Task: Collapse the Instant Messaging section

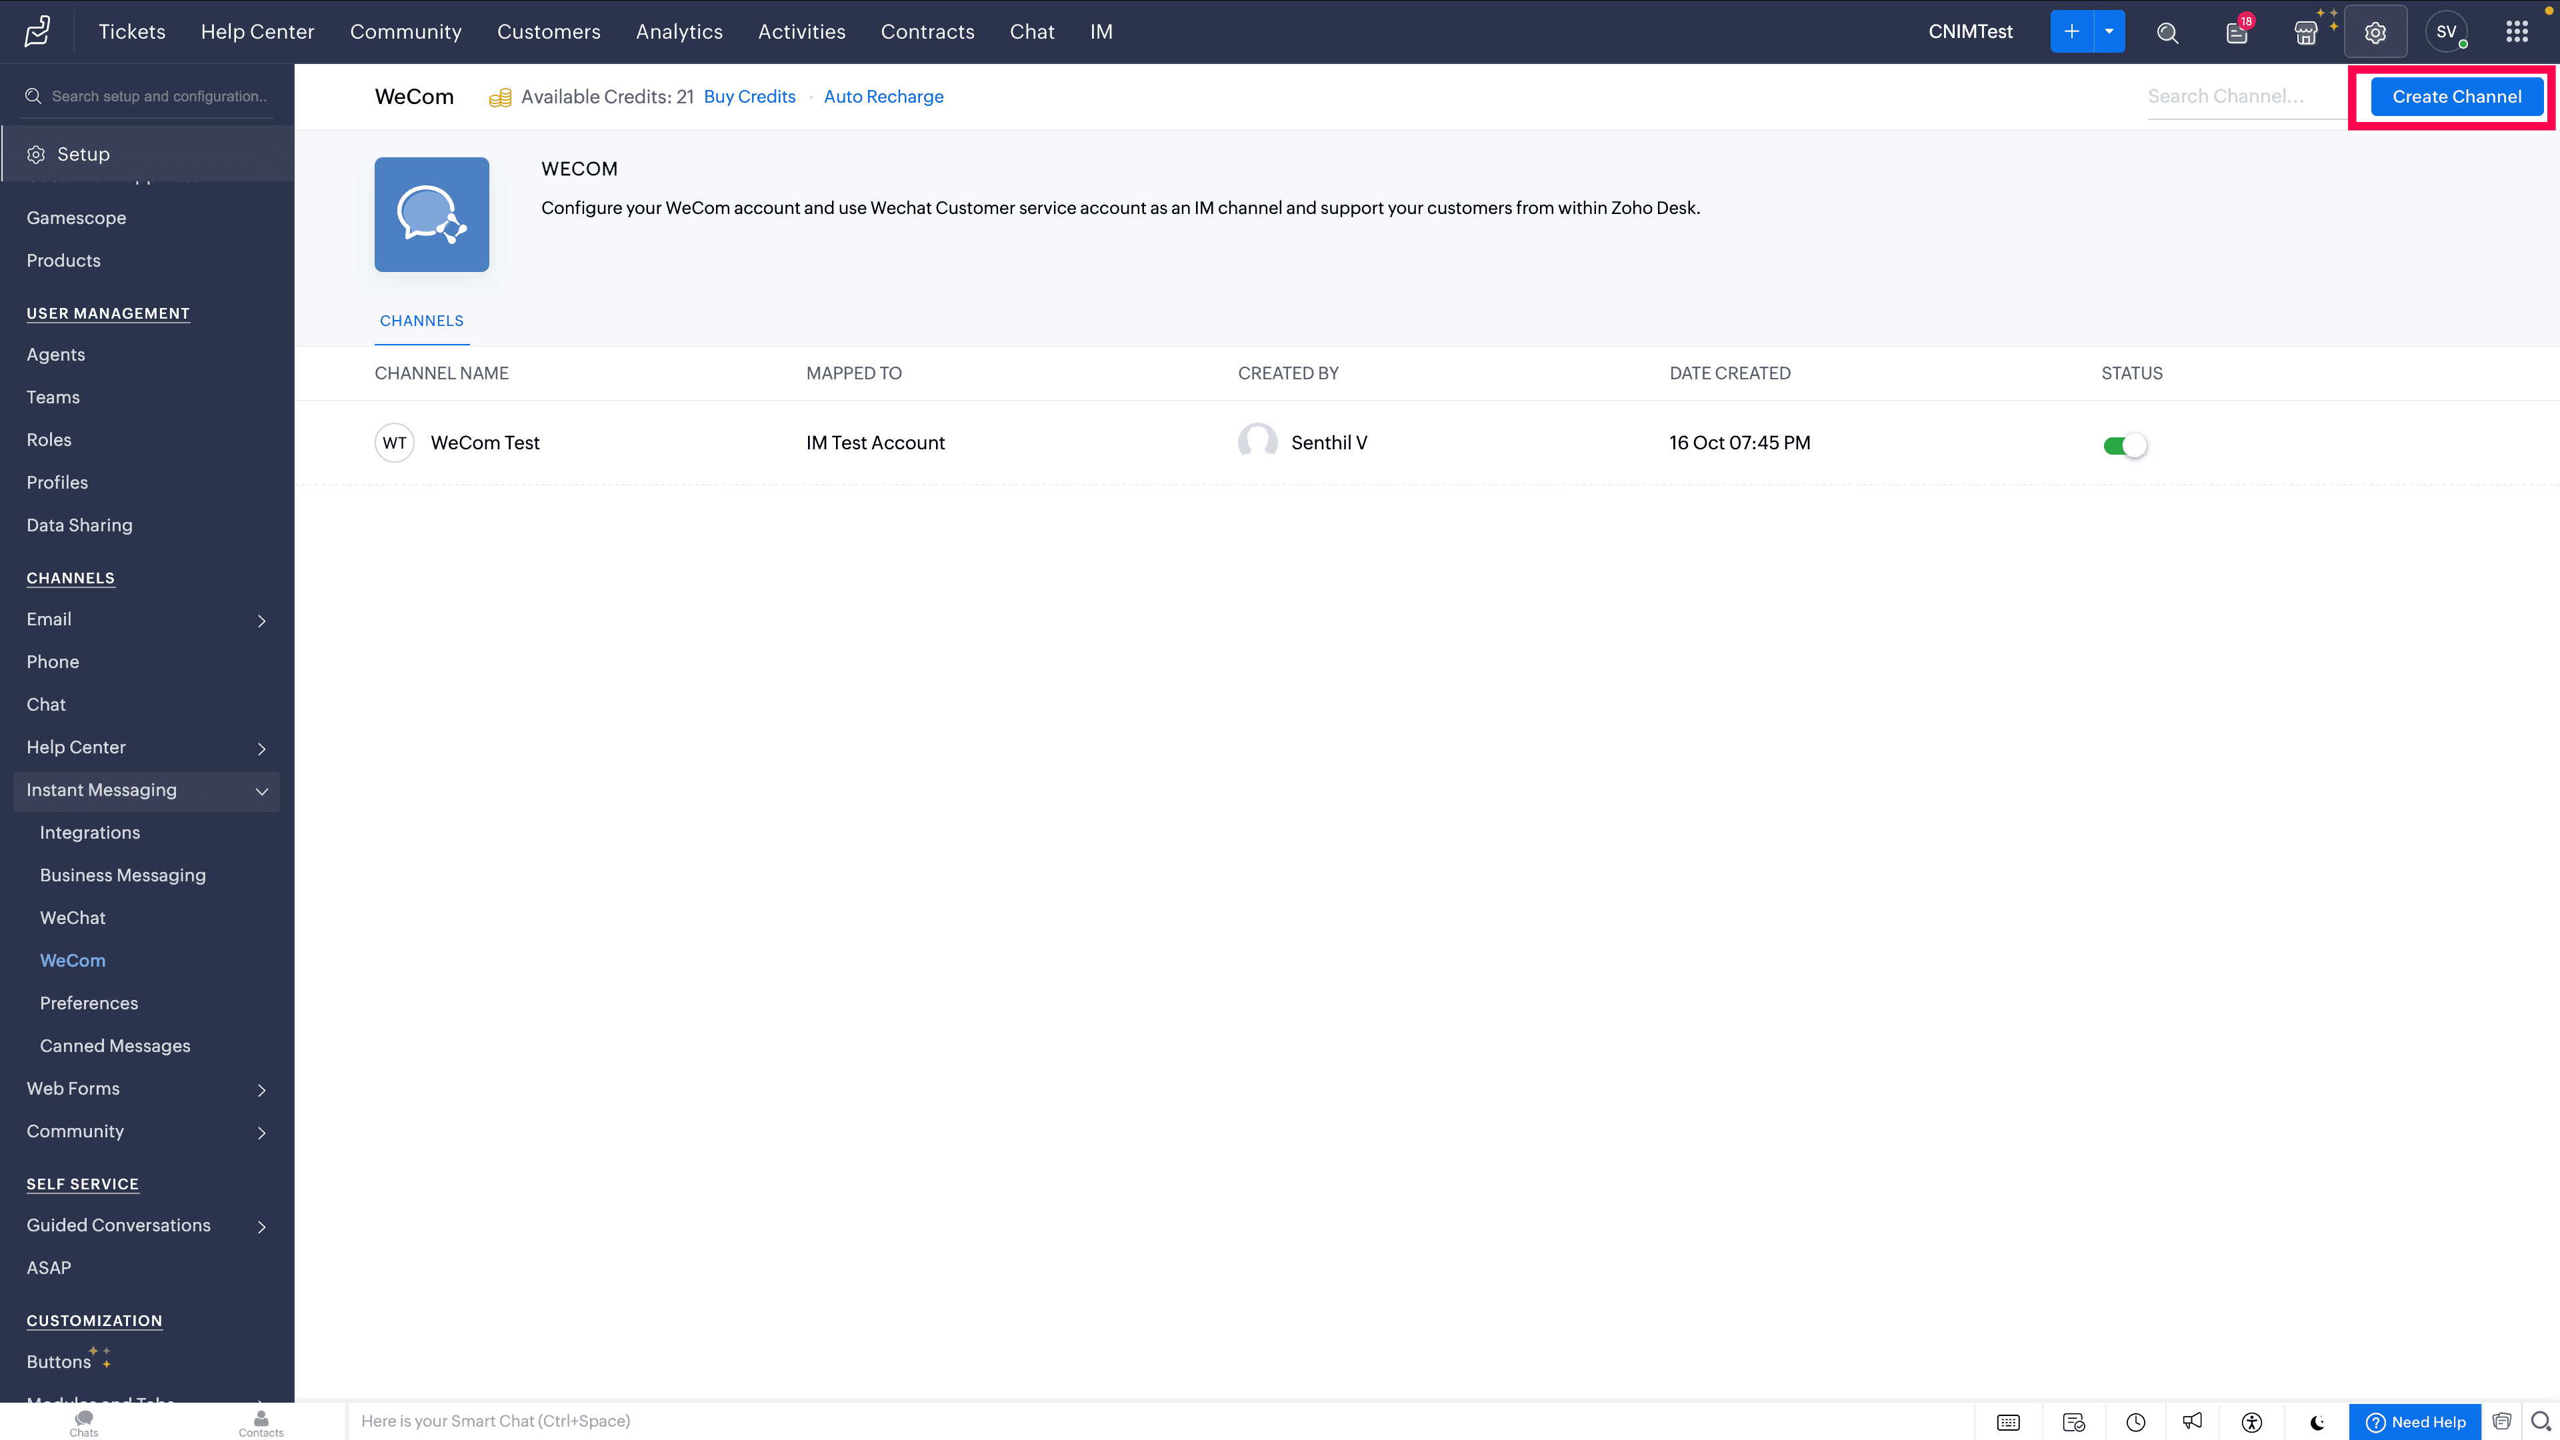Action: pyautogui.click(x=261, y=791)
